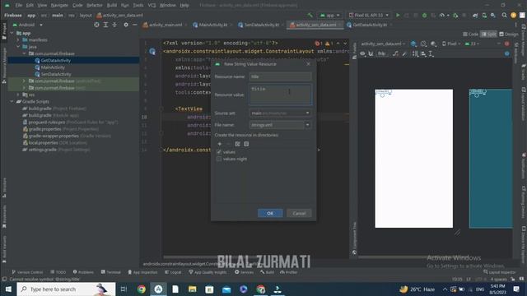Click the Device Manager icon in toolbar
This screenshot has width=527, height=296.
(x=484, y=15)
